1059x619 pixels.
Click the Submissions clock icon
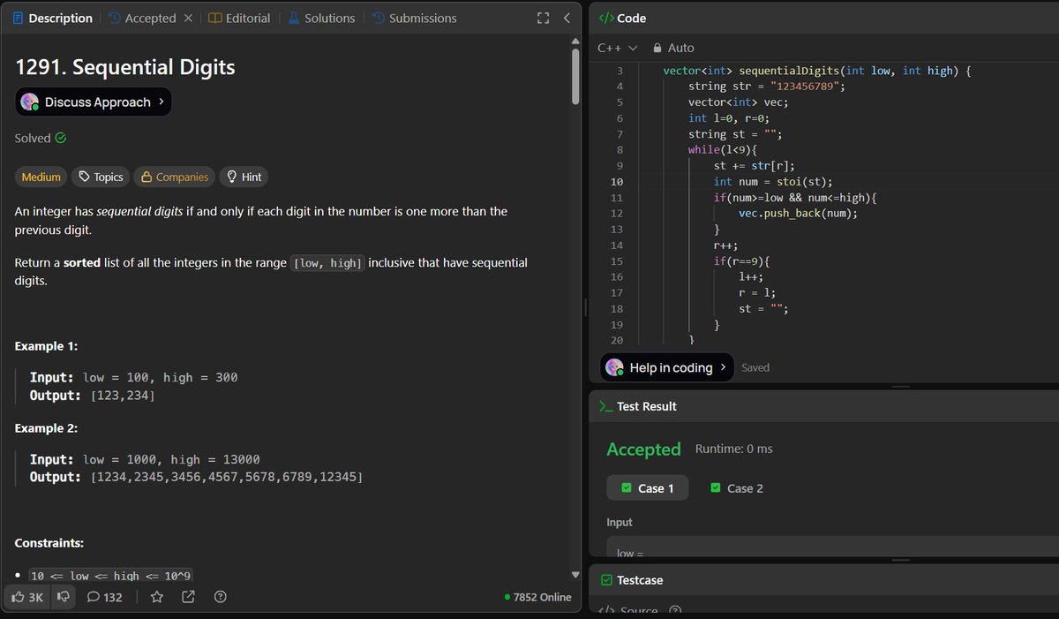point(378,18)
